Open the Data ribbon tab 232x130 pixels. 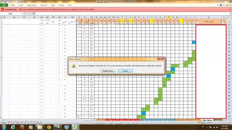click(53, 5)
